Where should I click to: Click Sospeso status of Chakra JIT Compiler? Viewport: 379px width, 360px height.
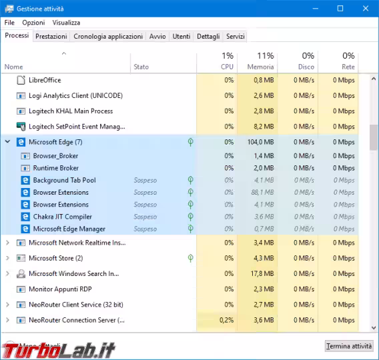coord(145,217)
